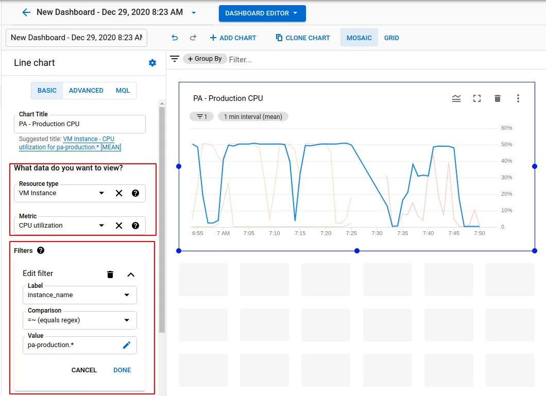Apply suggested title VM Instance CPU link
The height and width of the screenshot is (396, 546).
(70, 143)
